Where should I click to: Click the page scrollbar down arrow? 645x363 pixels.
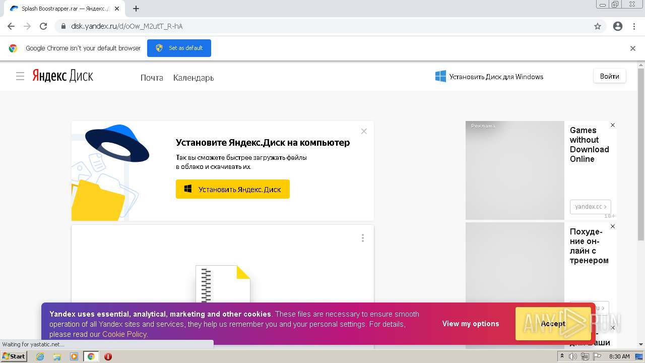click(641, 344)
